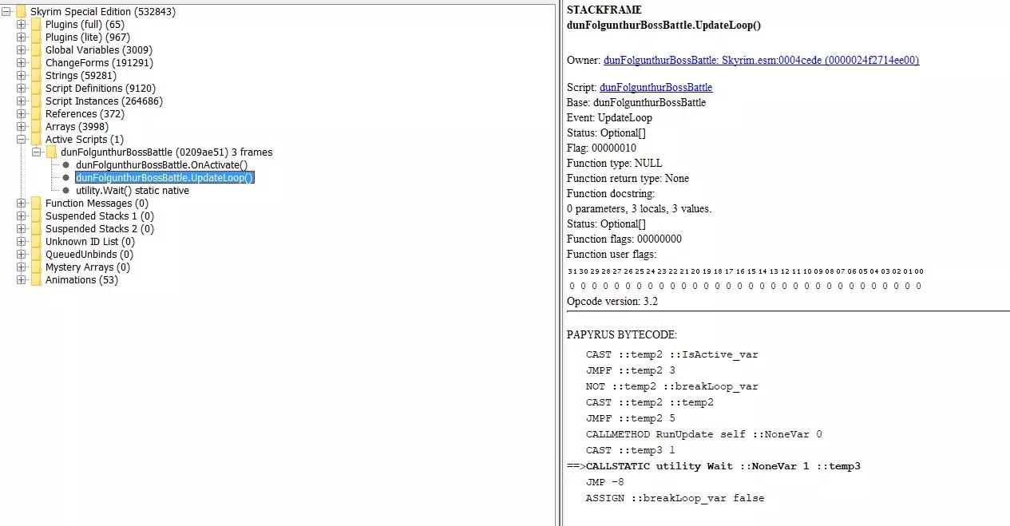Expand the Suspended Stacks 1 (0) node
This screenshot has width=1010, height=526.
pyautogui.click(x=22, y=216)
